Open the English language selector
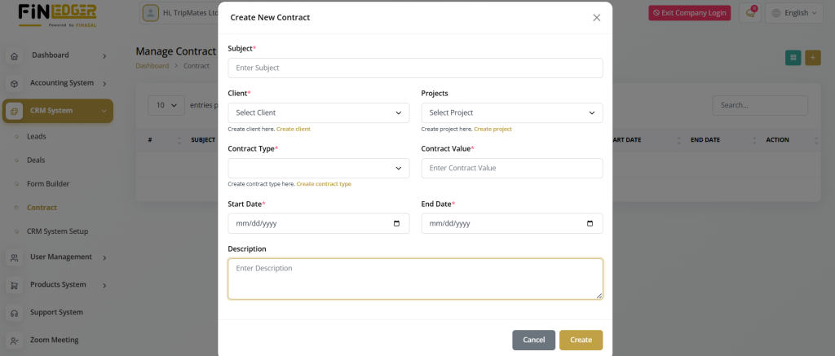Viewport: 835px width, 356px height. click(796, 13)
